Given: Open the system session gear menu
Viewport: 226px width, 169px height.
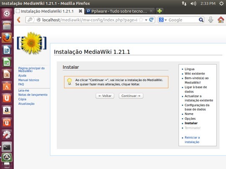Looking at the screenshot, I should pos(221,3).
